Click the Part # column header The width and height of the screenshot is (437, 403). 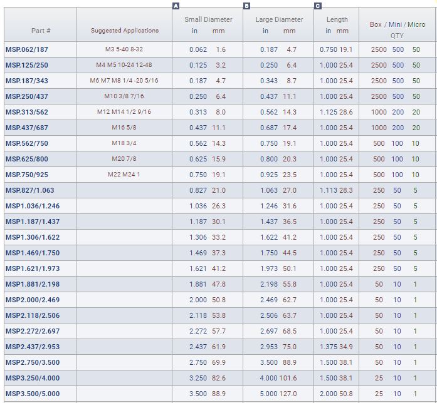[41, 31]
